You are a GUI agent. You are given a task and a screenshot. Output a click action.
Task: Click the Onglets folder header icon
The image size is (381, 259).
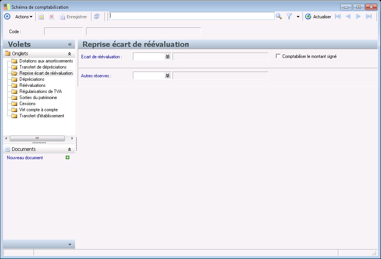(x=8, y=53)
